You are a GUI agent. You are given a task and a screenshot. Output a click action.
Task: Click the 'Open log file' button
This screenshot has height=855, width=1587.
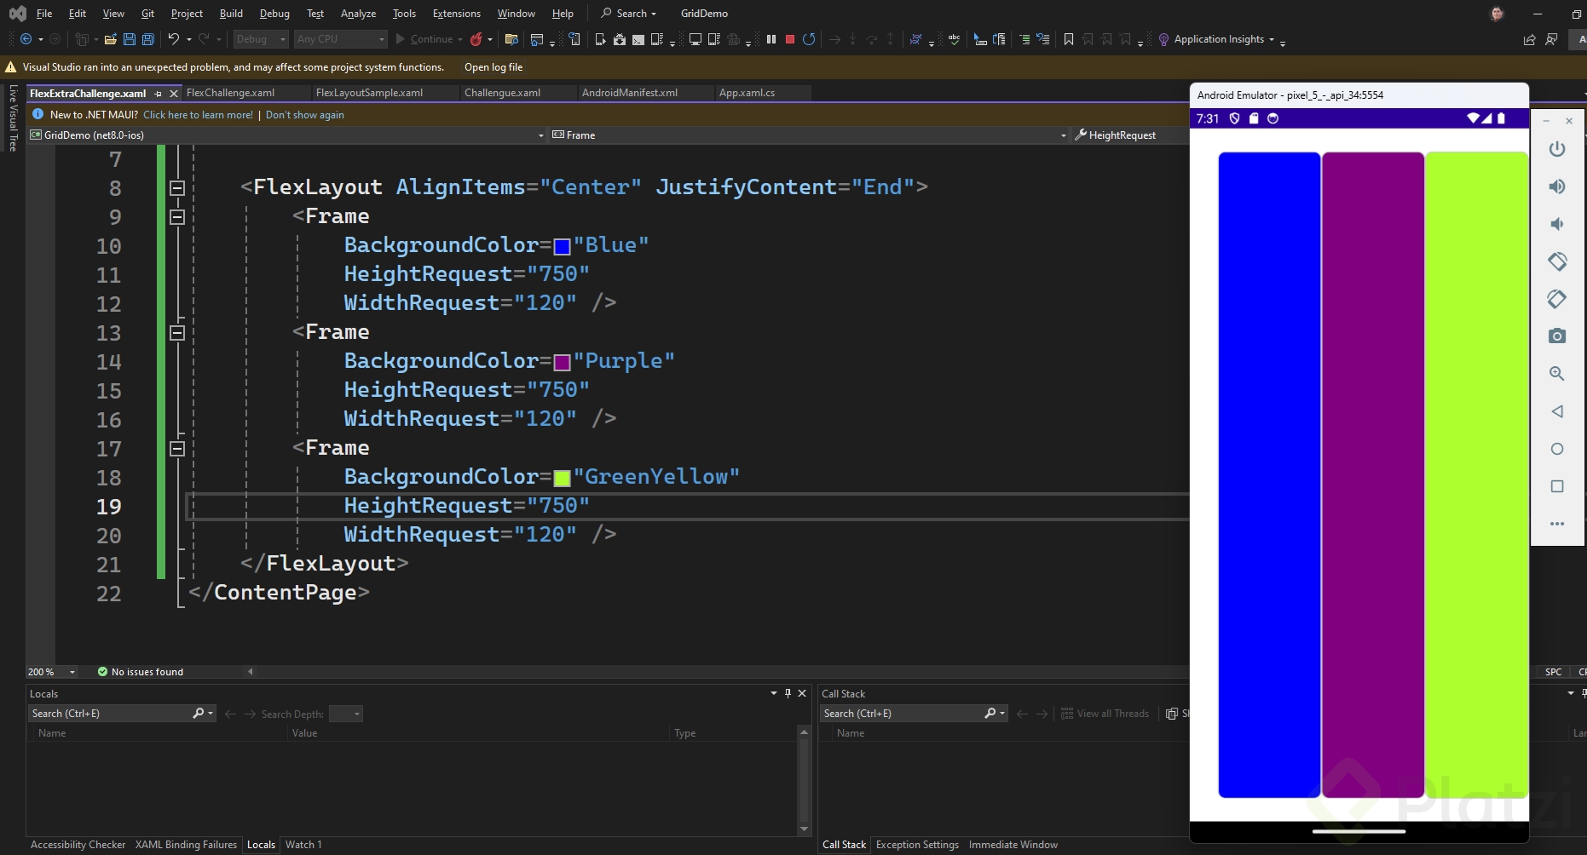pyautogui.click(x=493, y=67)
